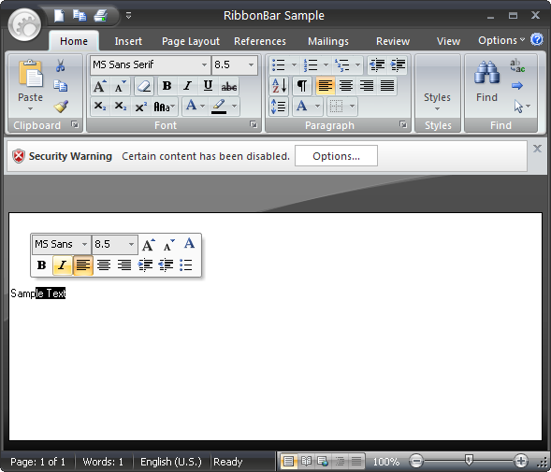This screenshot has width=551, height=472.
Task: Click the round application menu orb button
Action: click(x=24, y=24)
